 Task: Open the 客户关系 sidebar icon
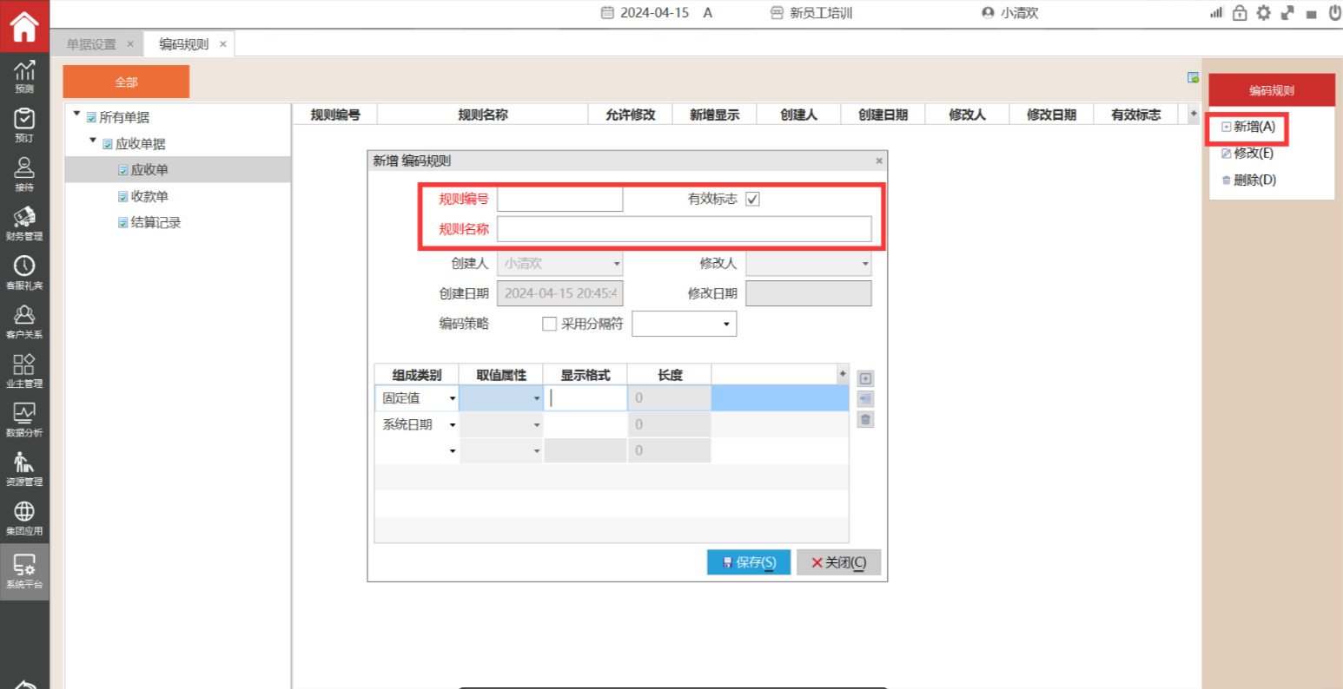[24, 321]
